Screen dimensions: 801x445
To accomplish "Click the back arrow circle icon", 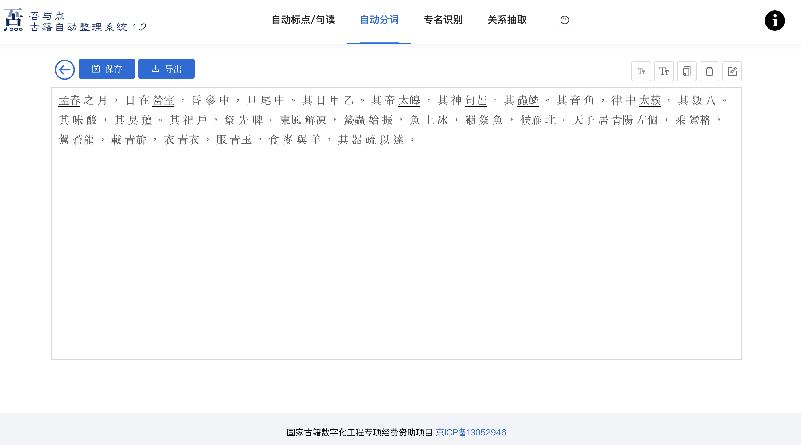I will (x=65, y=70).
